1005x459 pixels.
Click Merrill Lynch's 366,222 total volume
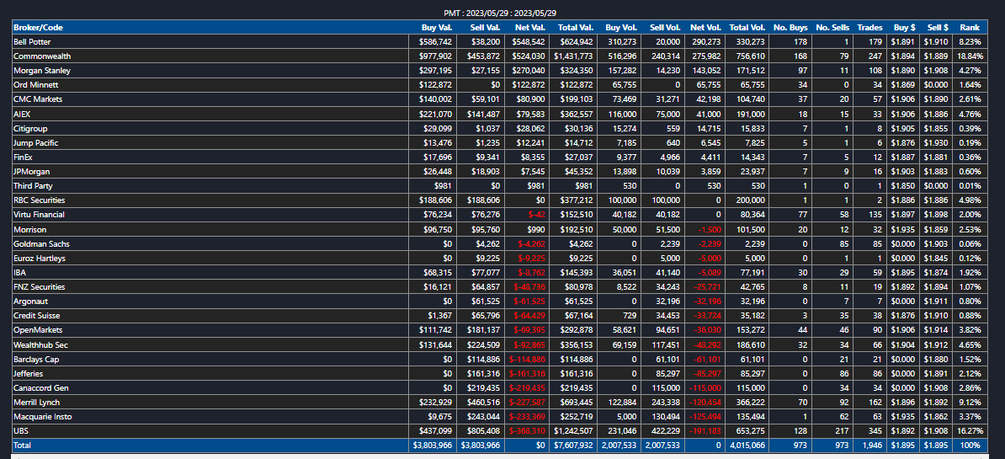tap(751, 403)
